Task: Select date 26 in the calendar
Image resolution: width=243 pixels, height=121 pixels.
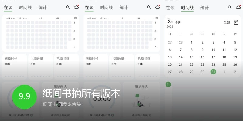Action: 235,64
